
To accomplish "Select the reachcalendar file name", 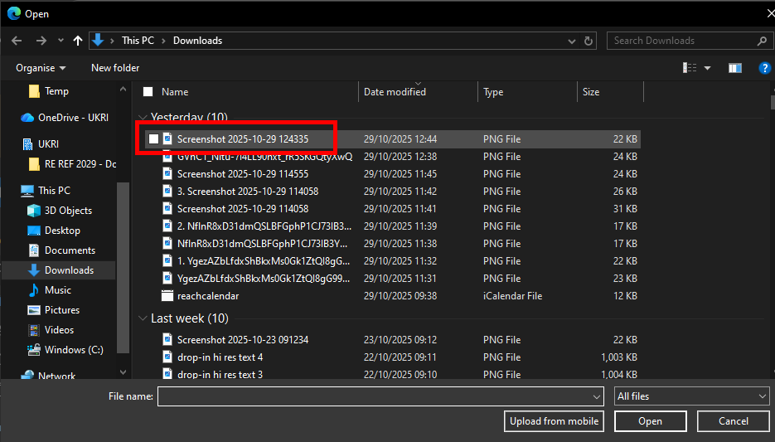I will (208, 296).
